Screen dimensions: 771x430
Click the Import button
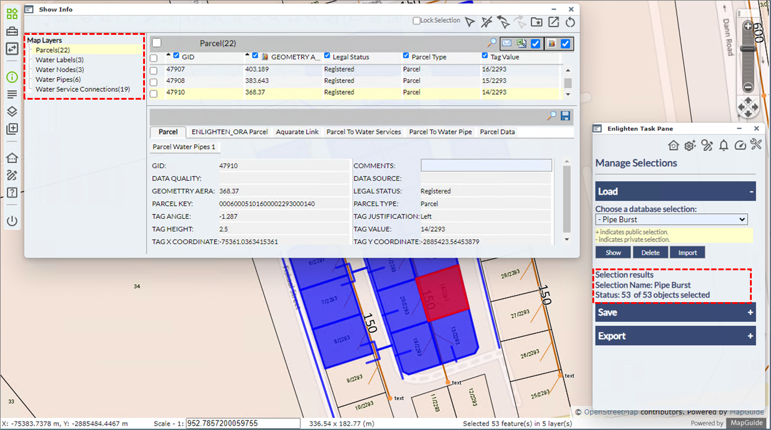point(687,253)
